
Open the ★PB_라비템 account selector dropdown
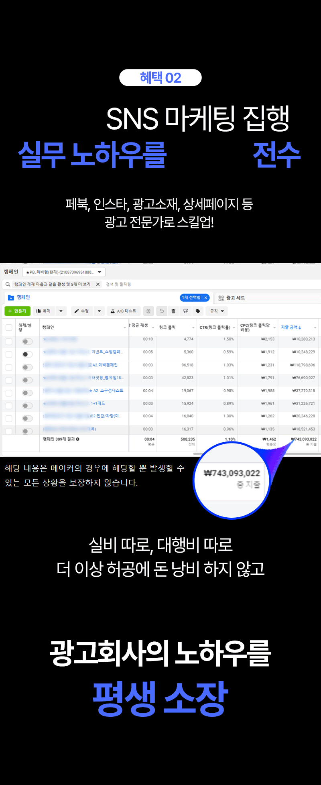64,272
